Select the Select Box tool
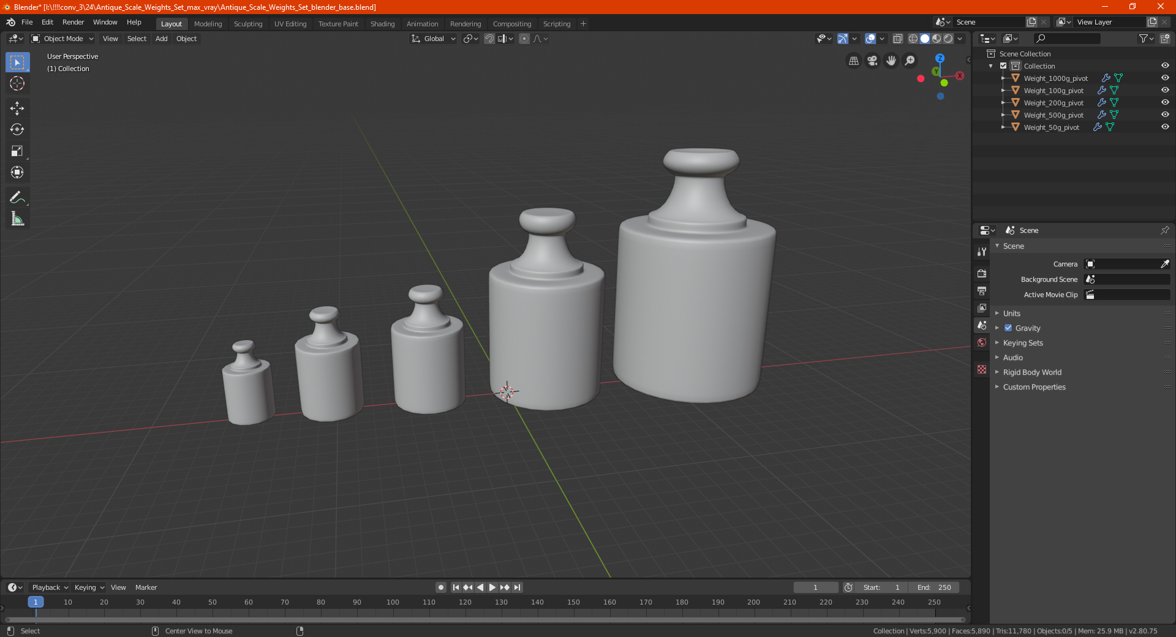Image resolution: width=1176 pixels, height=637 pixels. coord(17,62)
